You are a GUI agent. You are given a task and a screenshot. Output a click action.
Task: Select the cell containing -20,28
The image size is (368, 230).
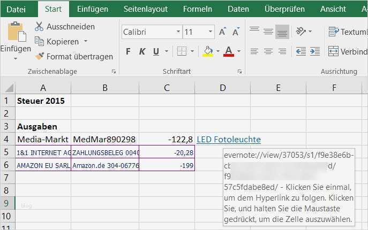point(167,152)
